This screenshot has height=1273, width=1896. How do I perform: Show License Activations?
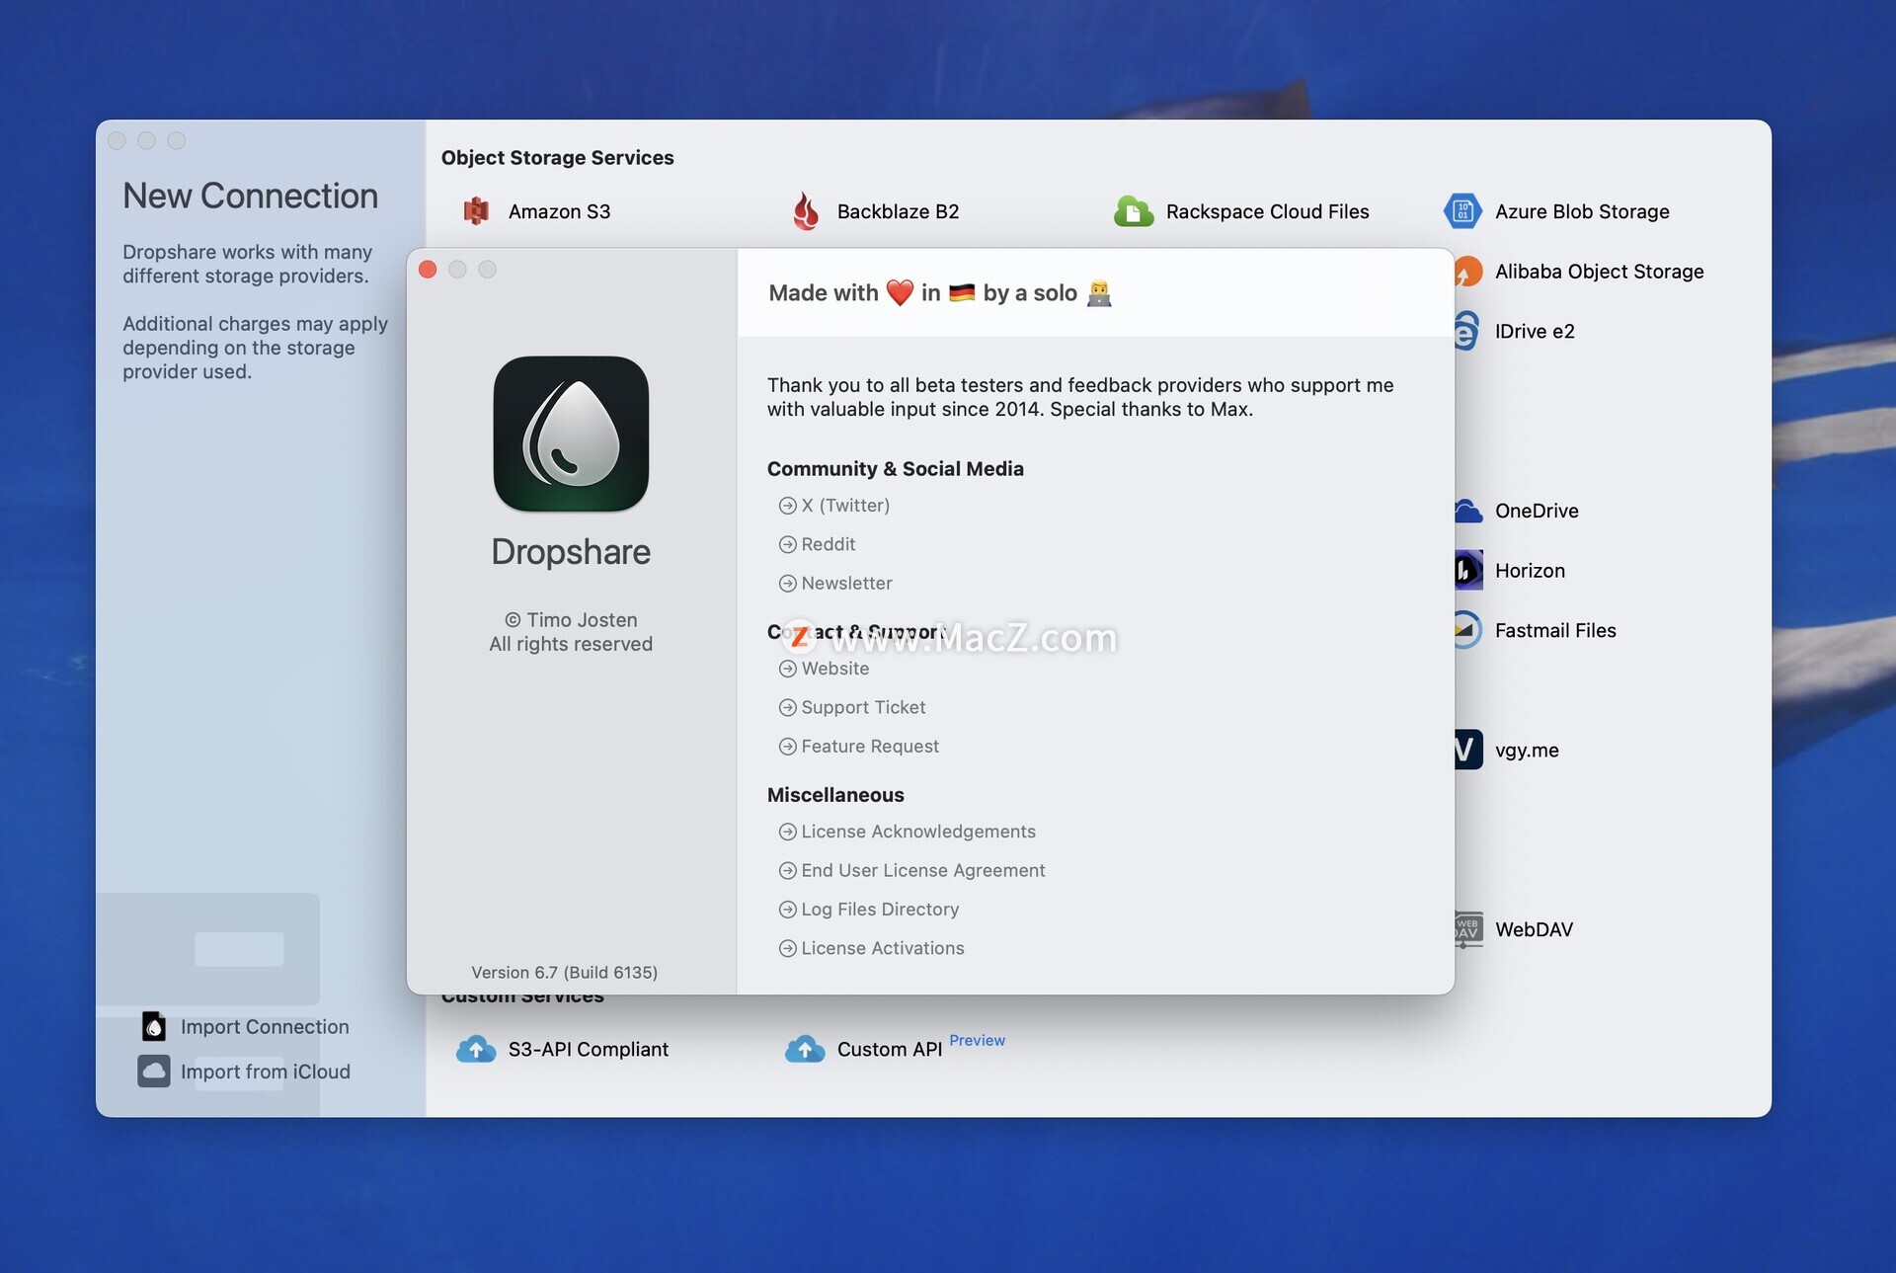pos(882,948)
